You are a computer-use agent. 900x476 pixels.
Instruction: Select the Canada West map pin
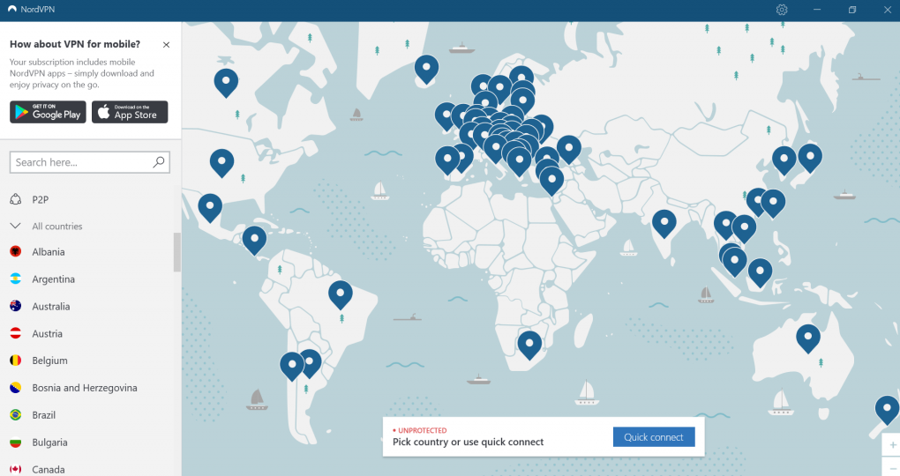(226, 83)
